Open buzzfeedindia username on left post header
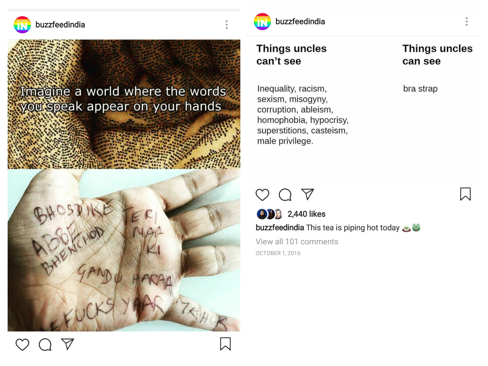Image resolution: width=488 pixels, height=366 pixels. point(60,25)
